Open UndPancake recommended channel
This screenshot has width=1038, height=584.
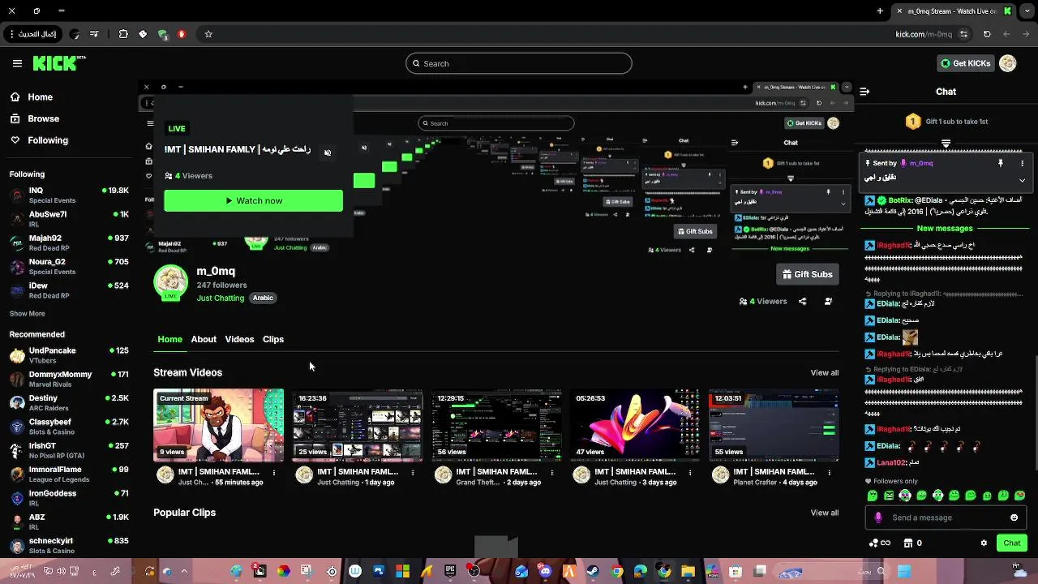coord(69,355)
